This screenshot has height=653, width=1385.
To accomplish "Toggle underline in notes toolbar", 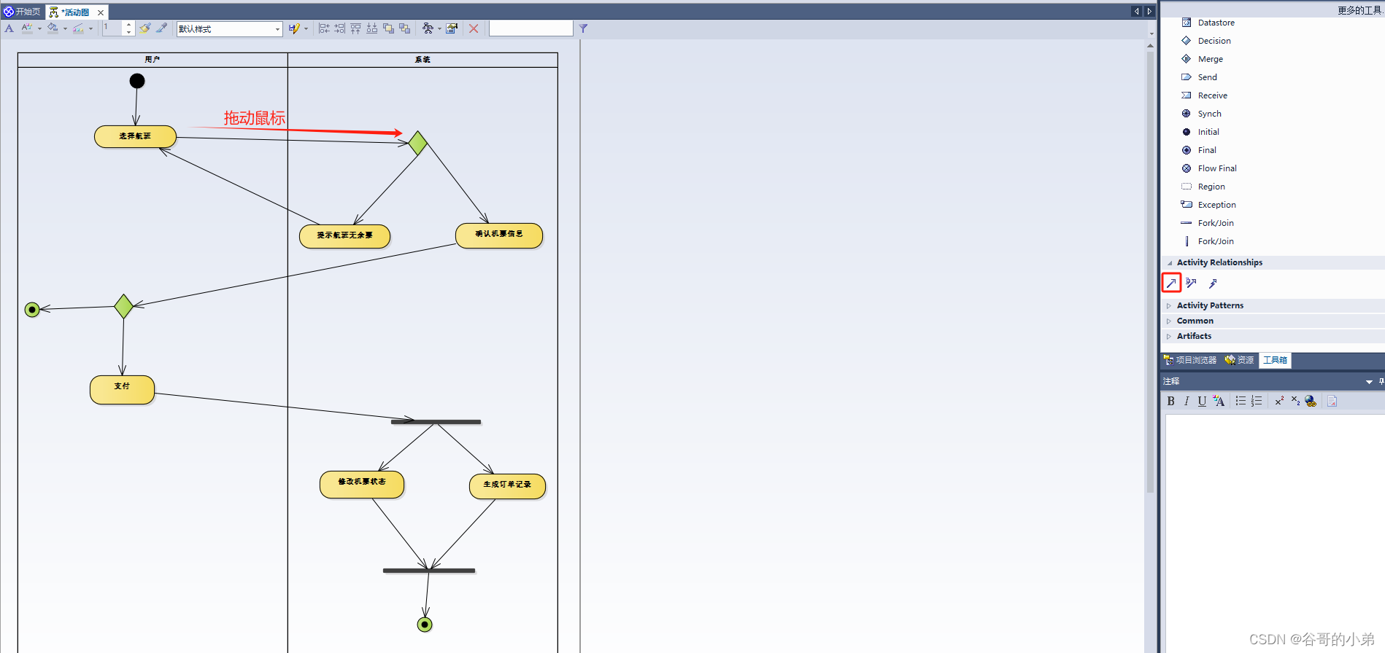I will pyautogui.click(x=1202, y=401).
